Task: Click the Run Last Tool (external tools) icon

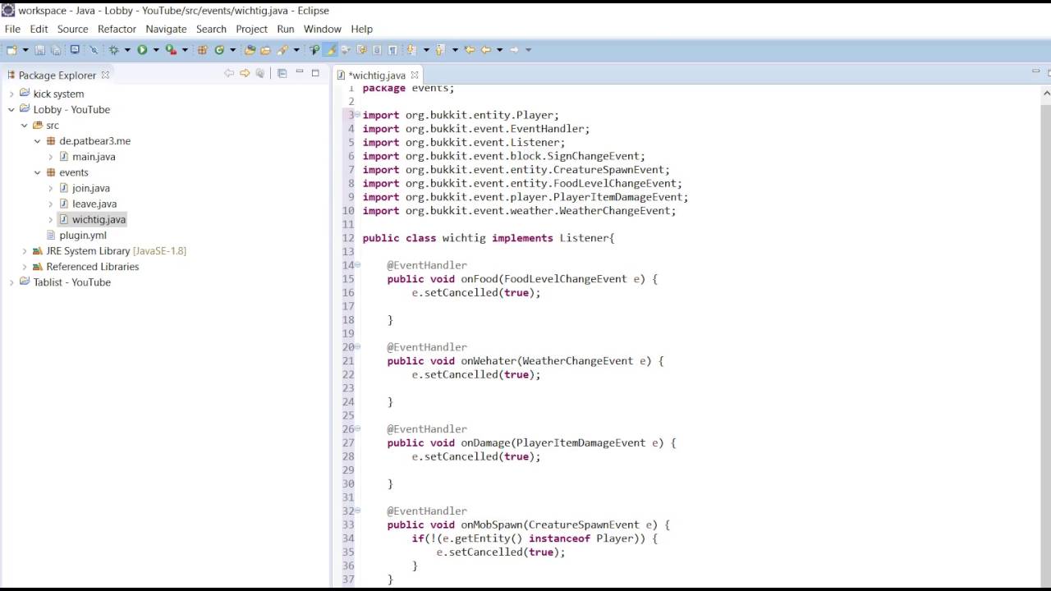Action: 171,50
